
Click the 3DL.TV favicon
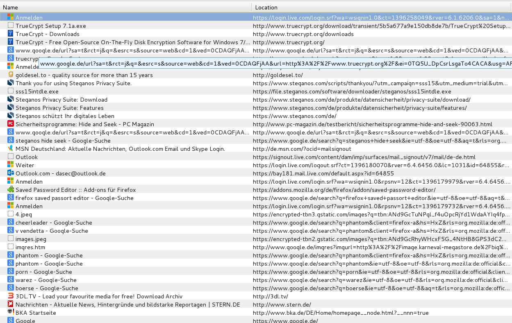(11, 296)
